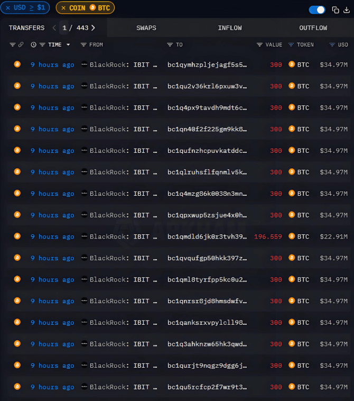Open address bc1qymhzpljejagf5s5…
This screenshot has width=354, height=401.
click(x=207, y=65)
